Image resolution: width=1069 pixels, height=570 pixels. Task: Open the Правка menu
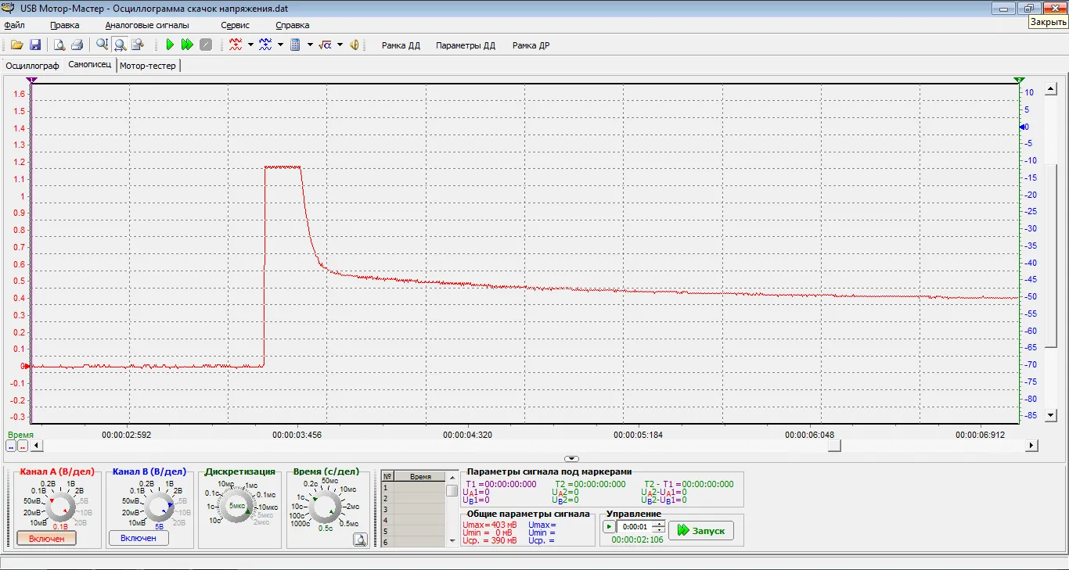(x=64, y=25)
